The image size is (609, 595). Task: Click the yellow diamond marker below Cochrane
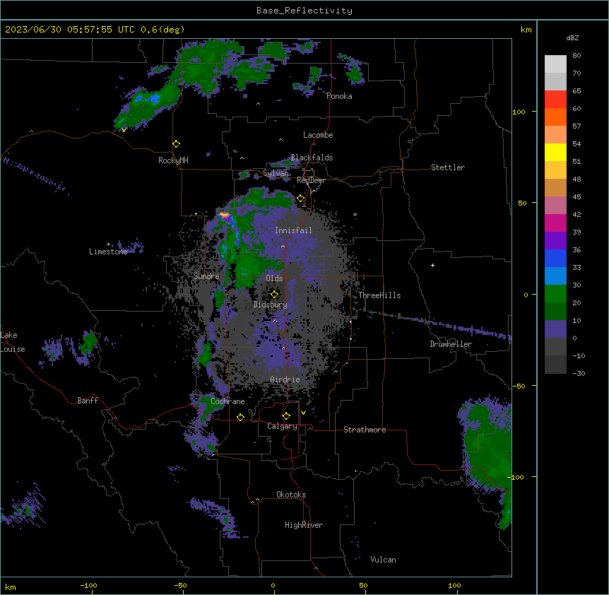click(x=240, y=417)
